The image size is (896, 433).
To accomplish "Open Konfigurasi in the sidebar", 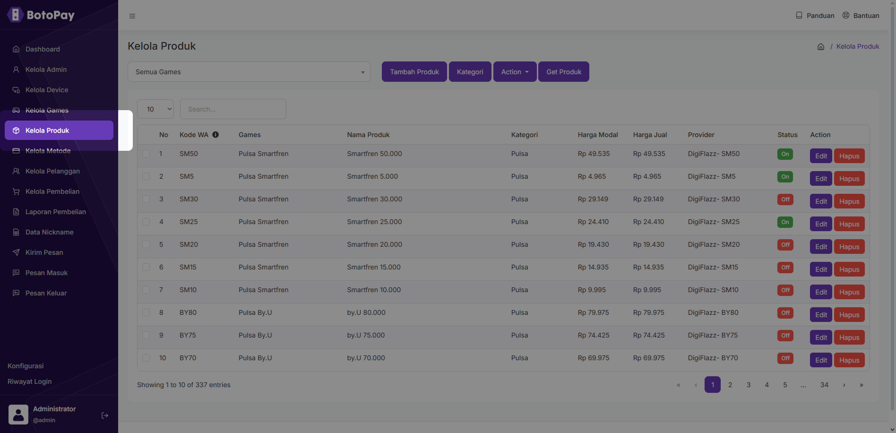I will point(26,366).
